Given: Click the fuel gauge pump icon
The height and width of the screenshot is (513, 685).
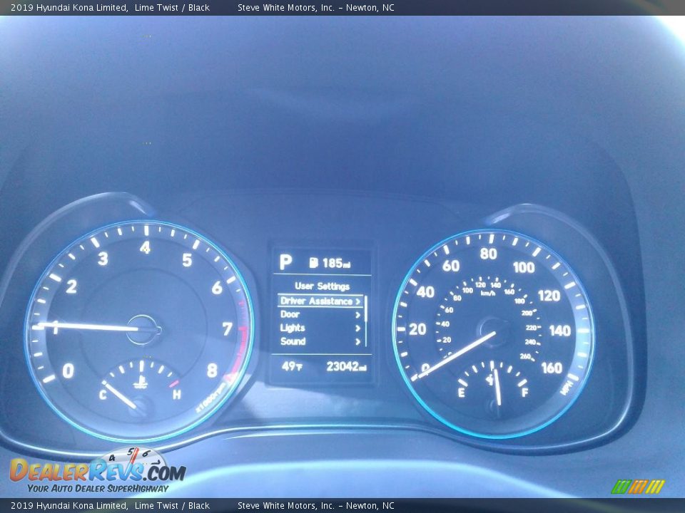Looking at the screenshot, I should 491,379.
